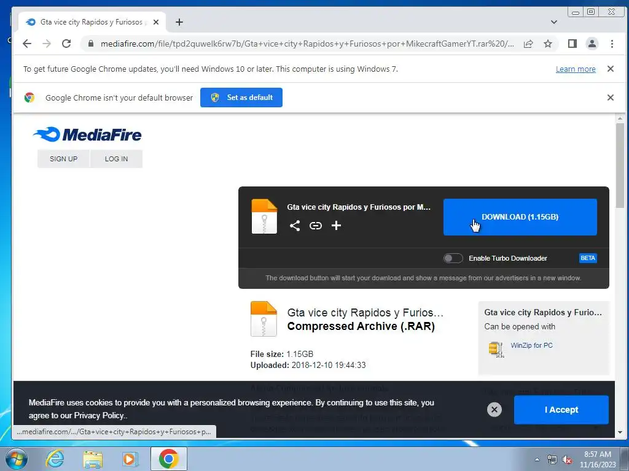Open the WinZip for PC link
Image resolution: width=629 pixels, height=471 pixels.
(x=531, y=345)
